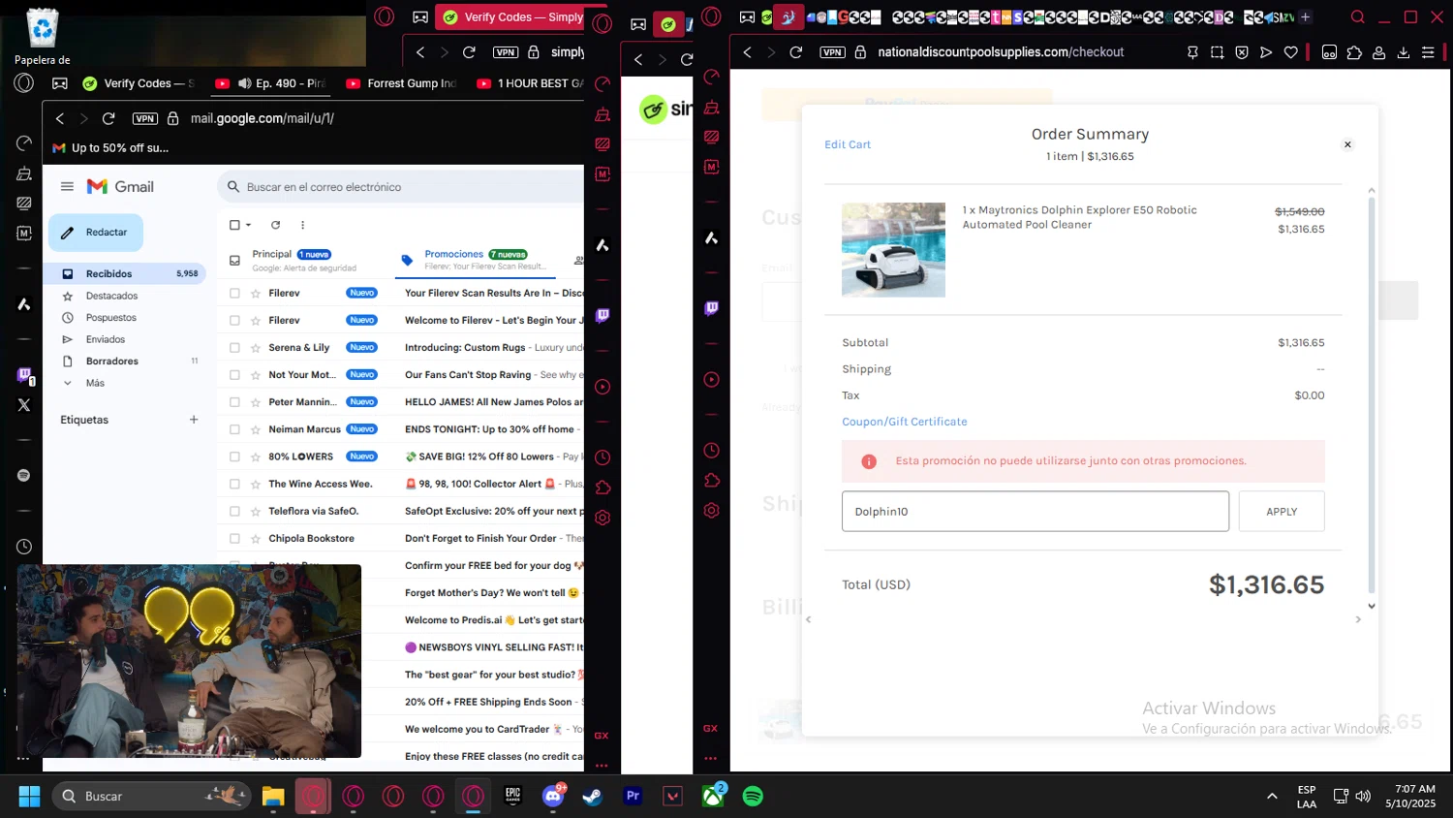Take a snapshot with the checkout toolbar

pos(1218,52)
